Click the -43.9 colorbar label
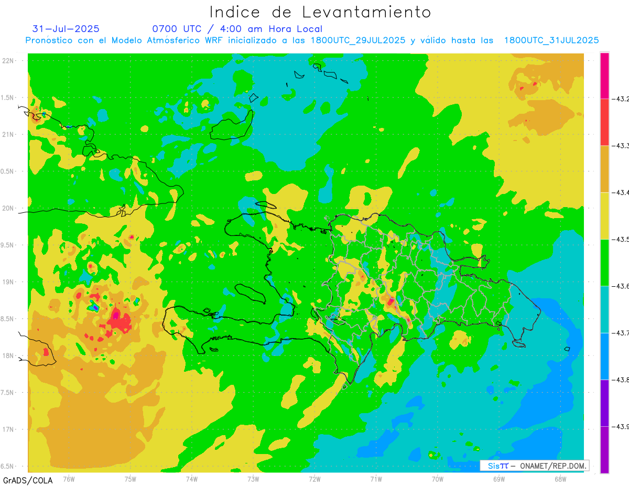Screen dimensions: 629x486 coord(621,426)
